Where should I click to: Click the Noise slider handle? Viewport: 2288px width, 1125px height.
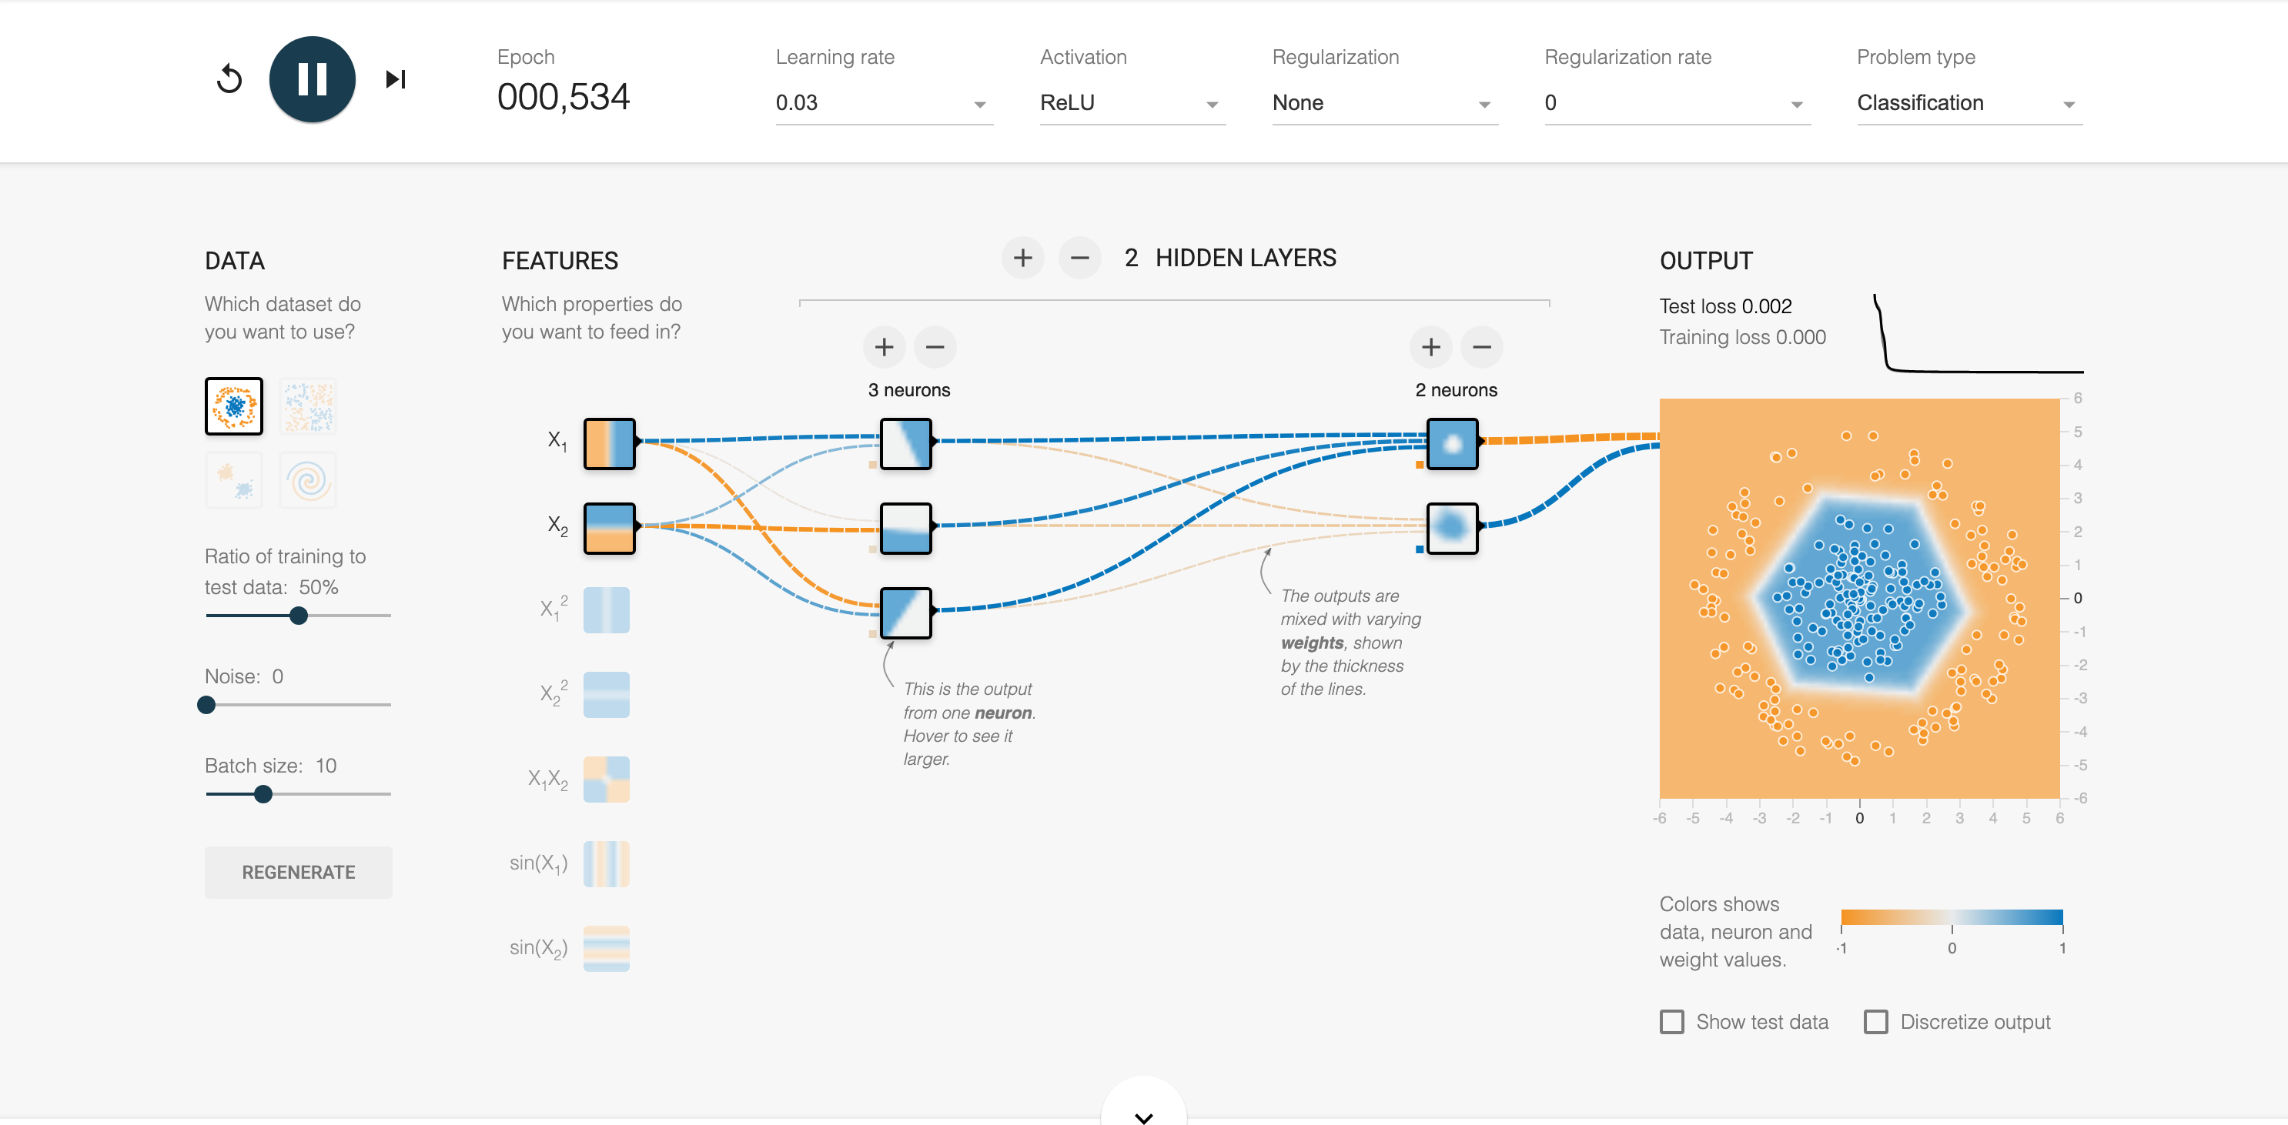coord(206,705)
